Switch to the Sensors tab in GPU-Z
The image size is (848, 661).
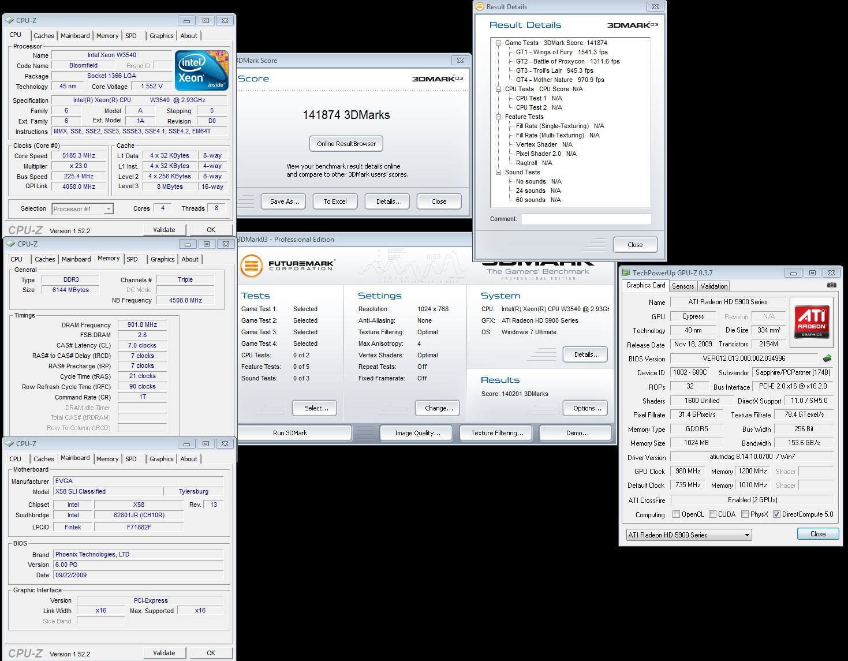pos(683,286)
